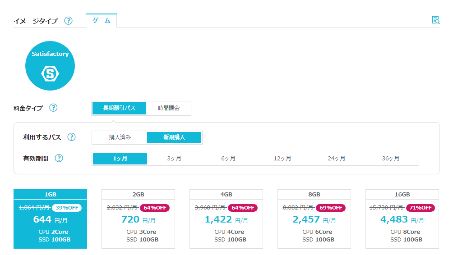Click struck-through price 2,032 円/月

tap(122, 207)
